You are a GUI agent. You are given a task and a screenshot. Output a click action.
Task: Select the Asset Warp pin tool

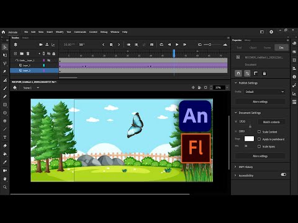5,71
